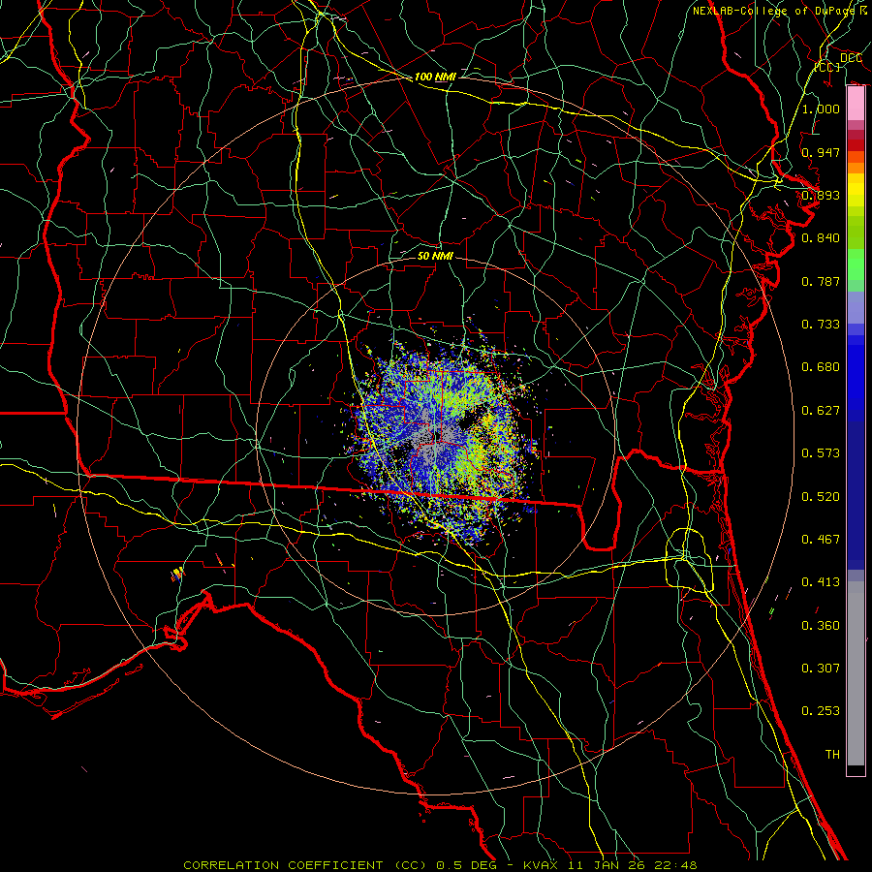Select the 0.787 legend value

pyautogui.click(x=821, y=281)
